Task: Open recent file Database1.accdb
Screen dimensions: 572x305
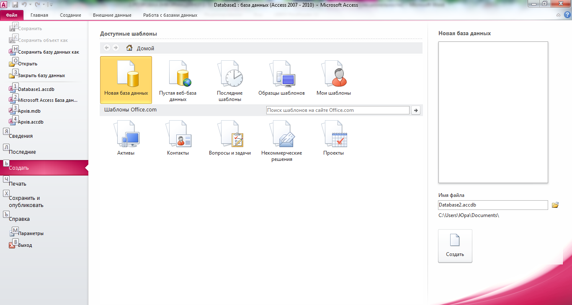Action: coord(32,89)
